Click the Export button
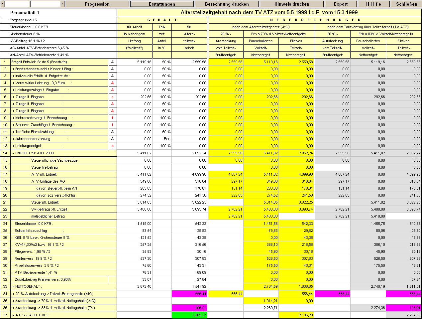422x319 pixels. pyautogui.click(x=341, y=4)
